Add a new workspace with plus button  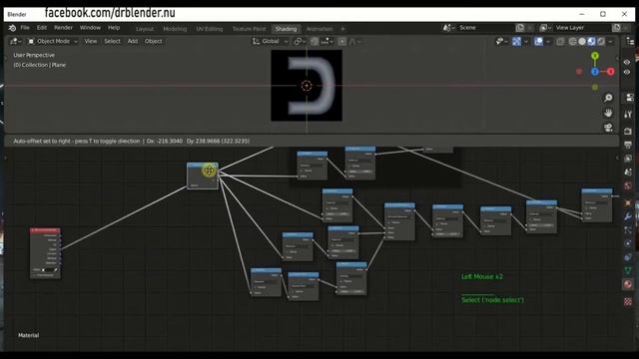pos(342,29)
